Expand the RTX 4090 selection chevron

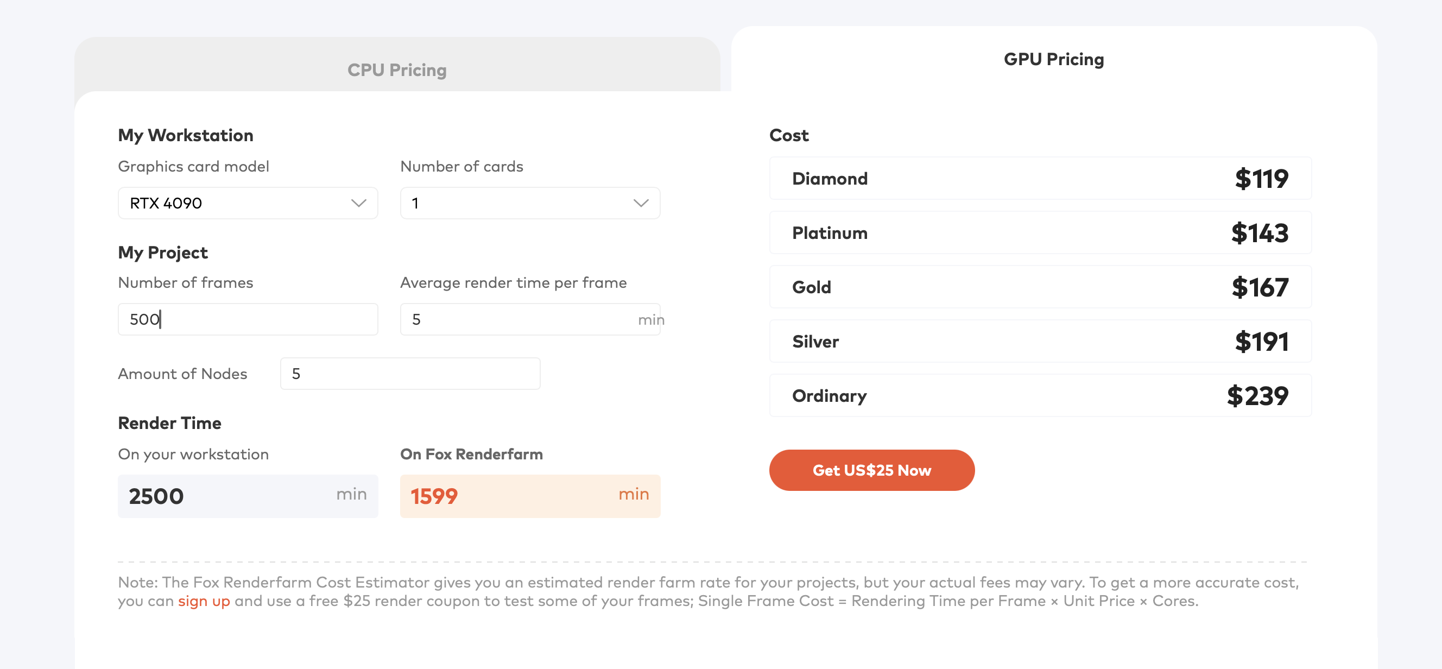pyautogui.click(x=359, y=203)
